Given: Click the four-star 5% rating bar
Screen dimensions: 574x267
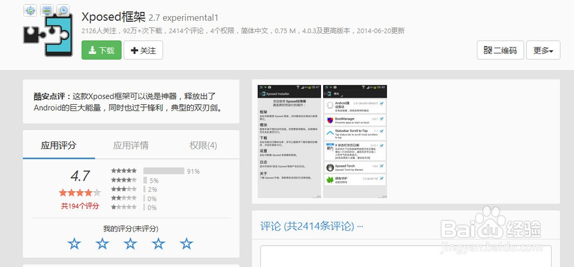Looking at the screenshot, I should (x=145, y=180).
